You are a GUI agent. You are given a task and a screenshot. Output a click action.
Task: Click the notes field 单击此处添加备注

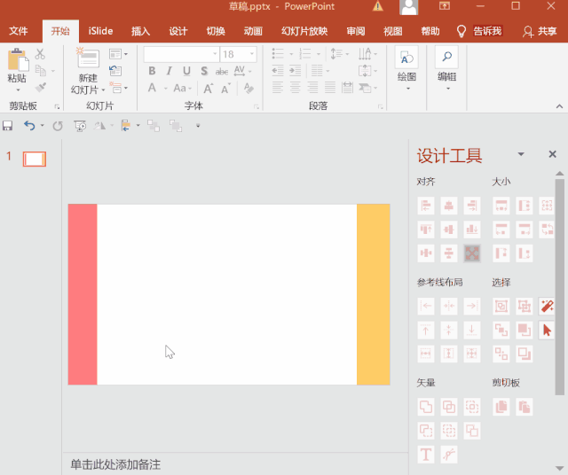click(x=115, y=464)
